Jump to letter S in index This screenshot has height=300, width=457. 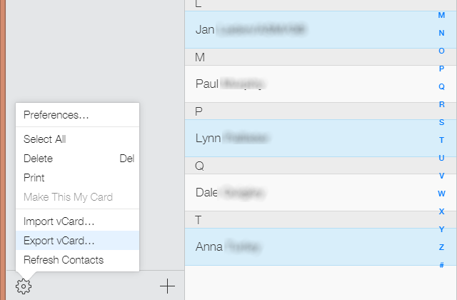(441, 122)
